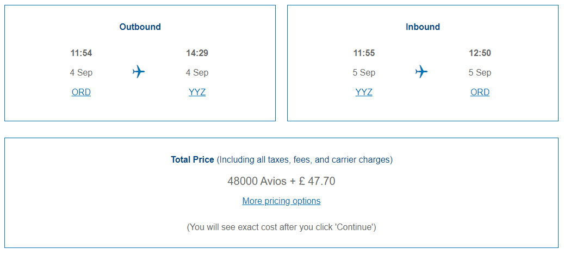Select the Outbound heading

click(140, 27)
